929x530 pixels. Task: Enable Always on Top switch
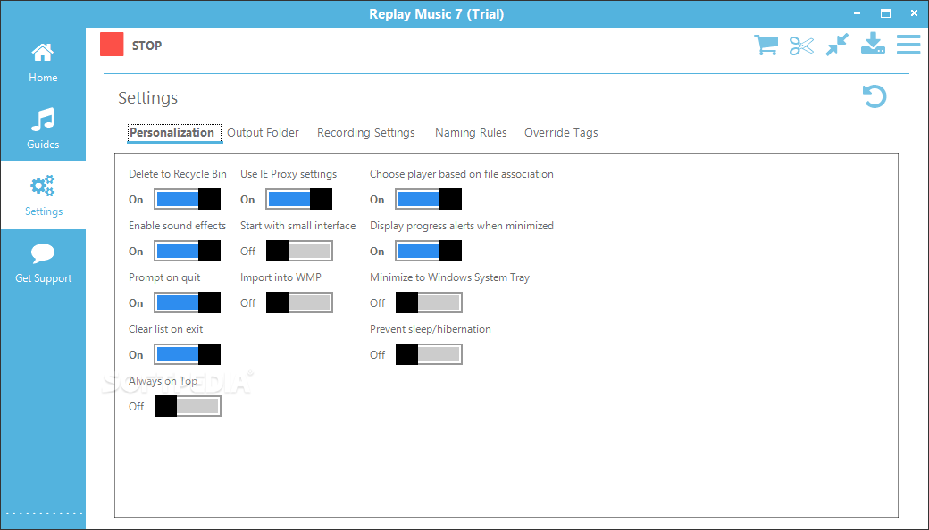(x=188, y=406)
